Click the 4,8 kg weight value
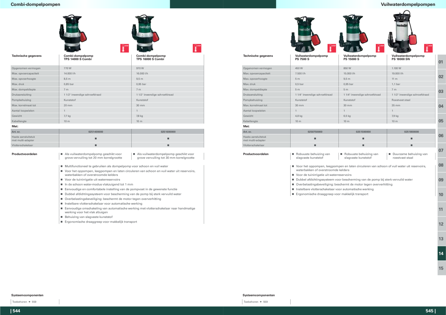The width and height of the screenshot is (446, 315). click(x=299, y=116)
